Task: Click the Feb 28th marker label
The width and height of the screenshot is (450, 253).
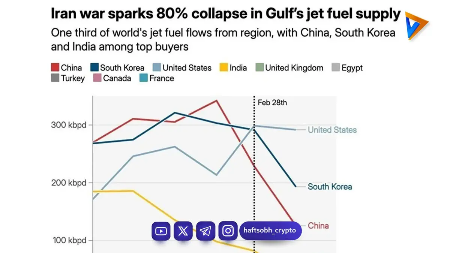Action: pos(272,102)
